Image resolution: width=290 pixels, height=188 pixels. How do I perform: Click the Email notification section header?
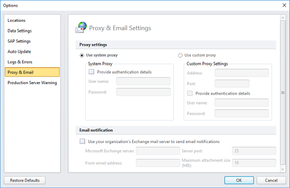click(176, 130)
